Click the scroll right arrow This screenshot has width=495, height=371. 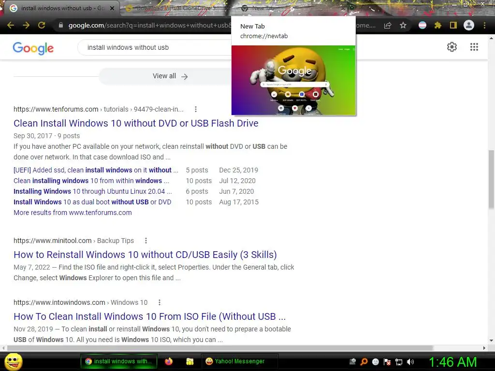[484, 348]
